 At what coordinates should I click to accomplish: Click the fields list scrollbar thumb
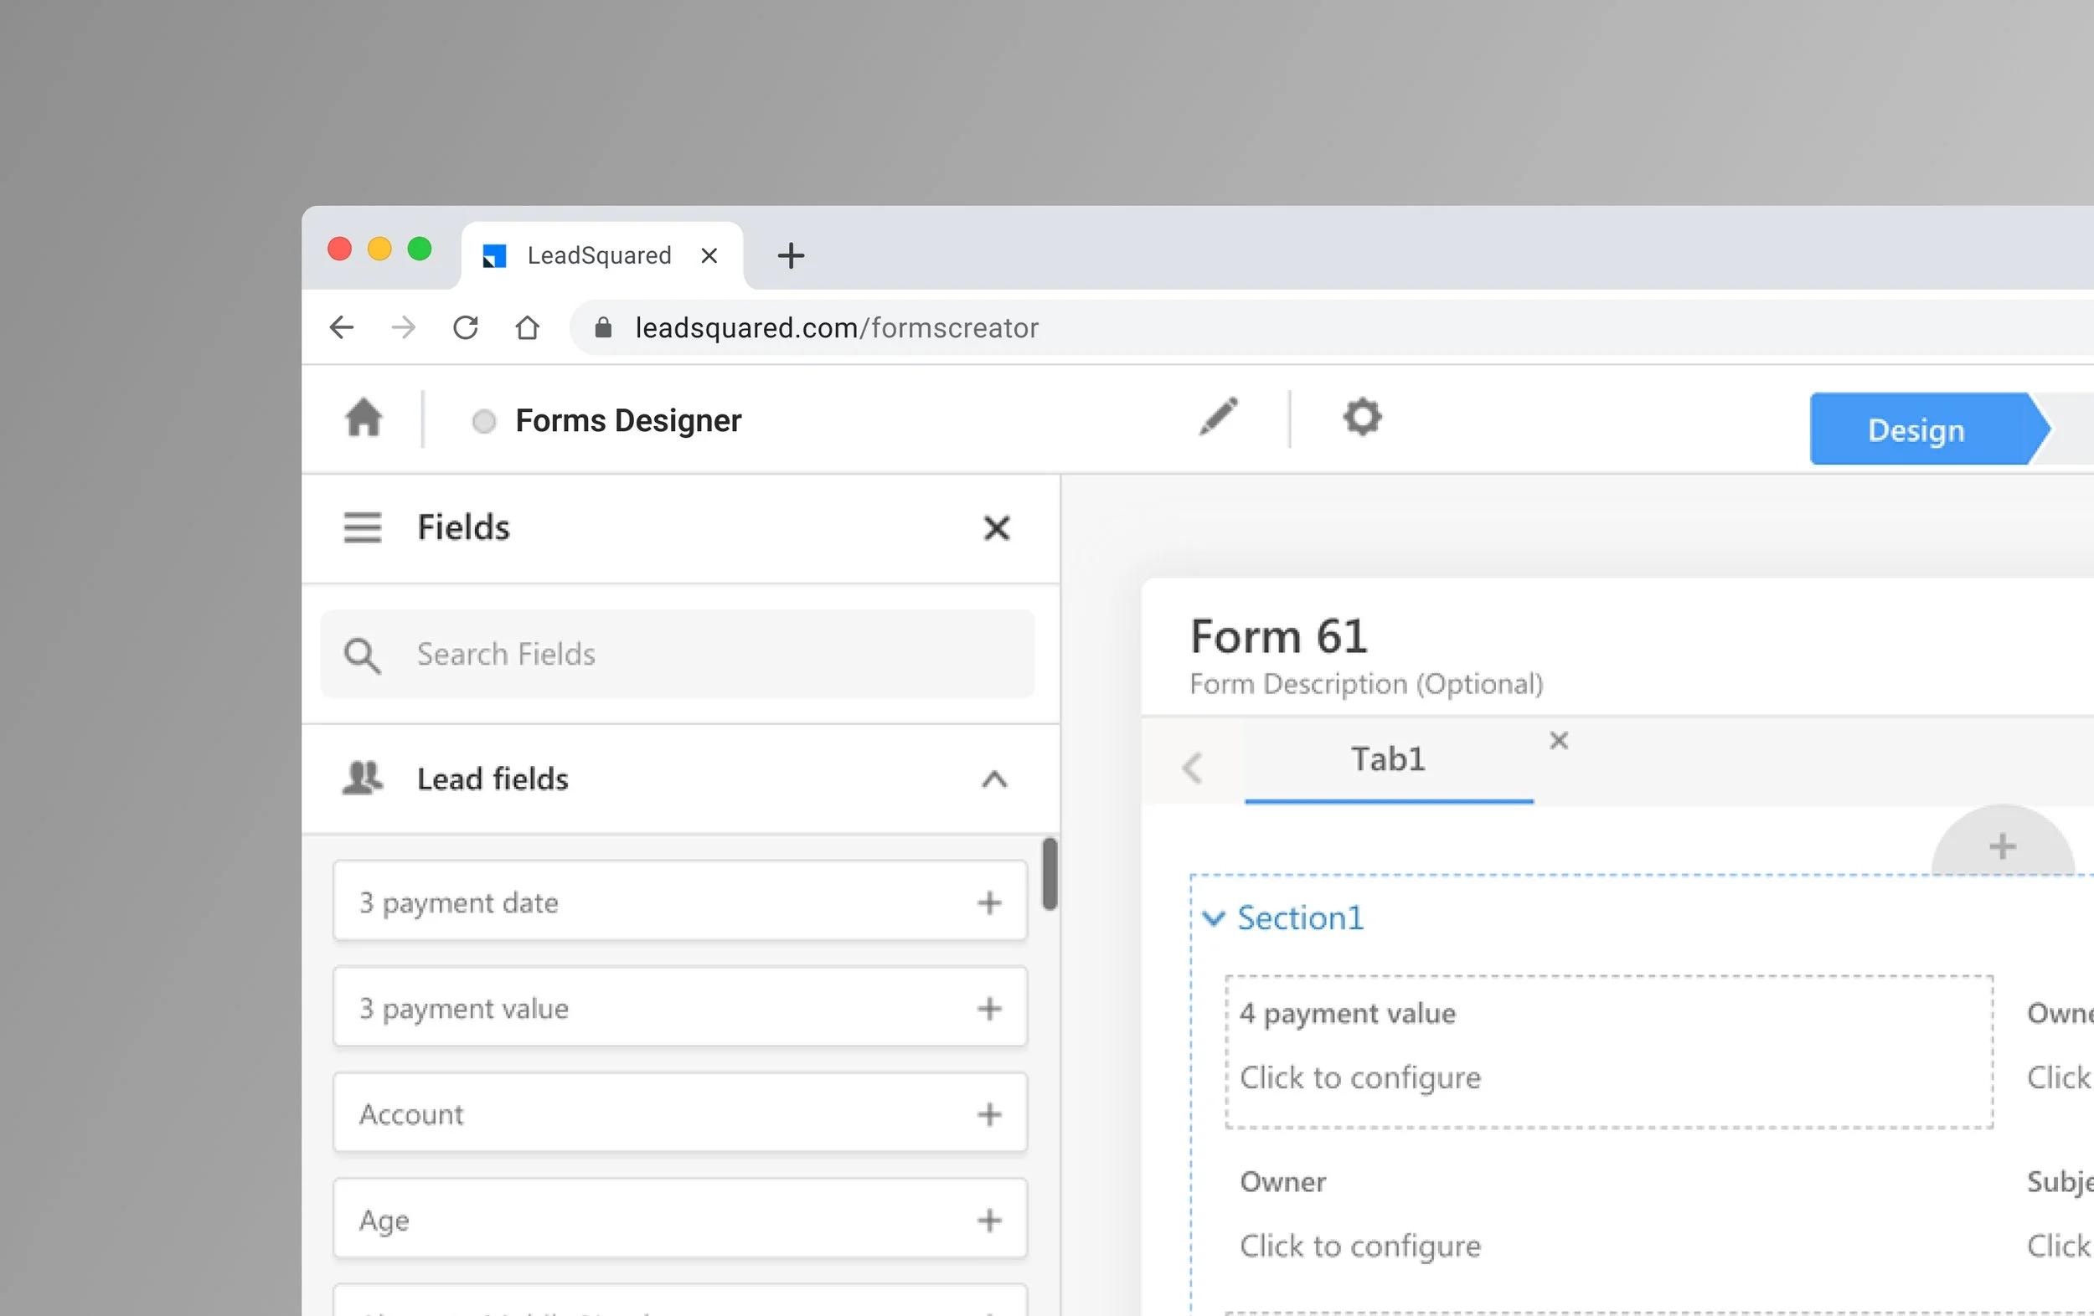coord(1050,874)
